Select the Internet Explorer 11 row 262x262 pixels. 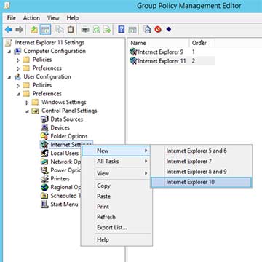click(x=172, y=60)
